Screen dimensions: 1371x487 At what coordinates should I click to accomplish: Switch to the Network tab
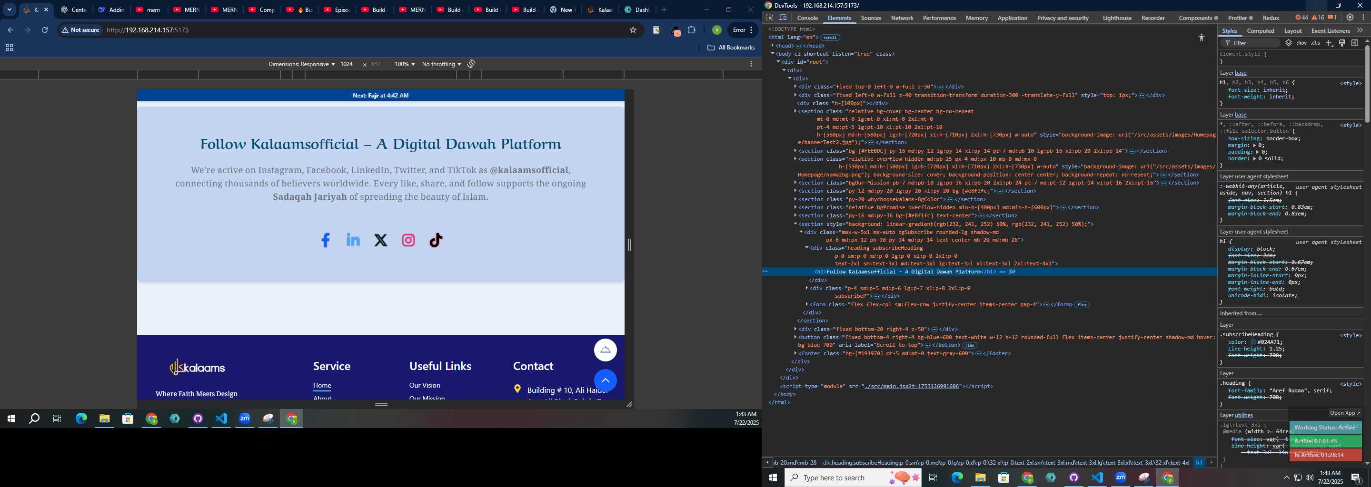point(902,18)
